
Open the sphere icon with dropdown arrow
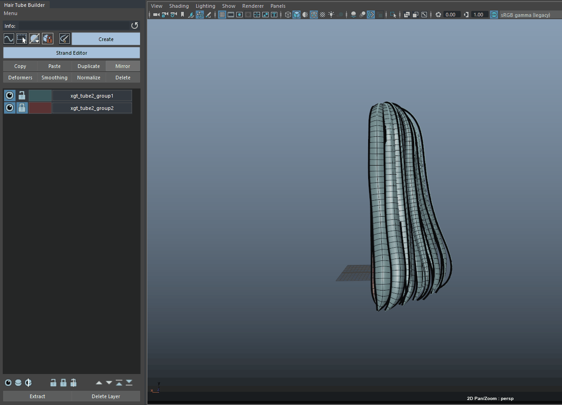point(35,39)
